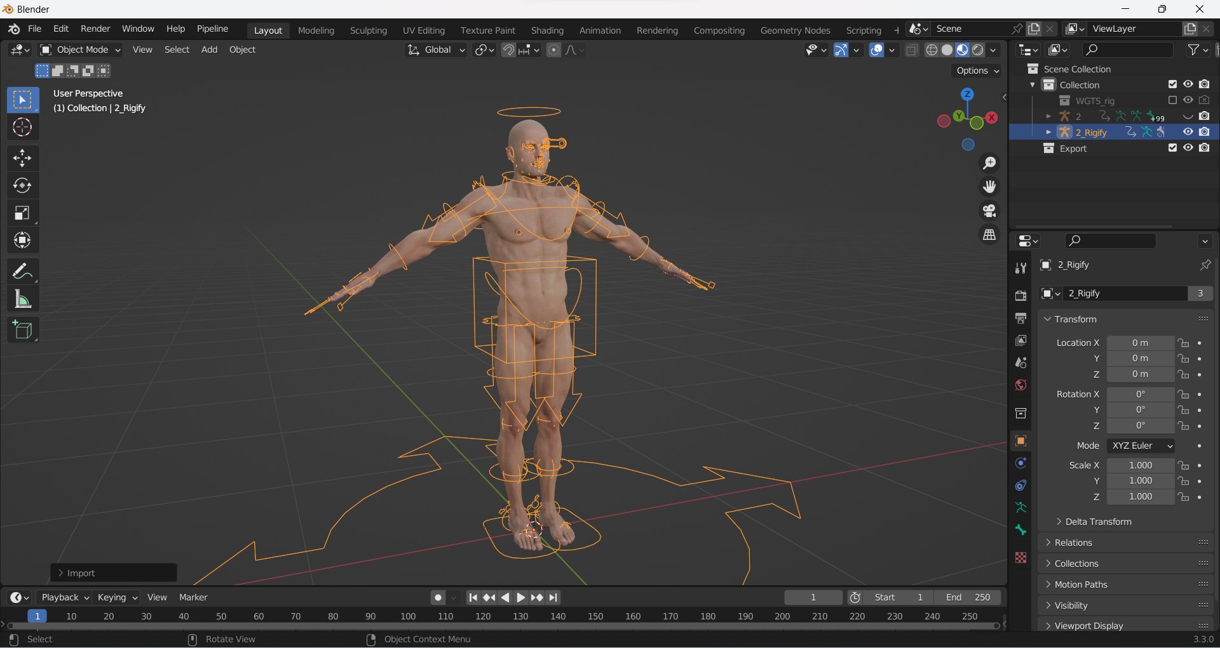Screen dimensions: 1220x648
Task: Activate the Scale tool
Action: (x=22, y=213)
